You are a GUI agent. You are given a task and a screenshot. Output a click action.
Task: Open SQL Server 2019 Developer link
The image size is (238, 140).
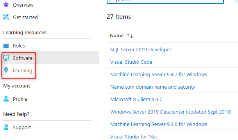tap(141, 49)
